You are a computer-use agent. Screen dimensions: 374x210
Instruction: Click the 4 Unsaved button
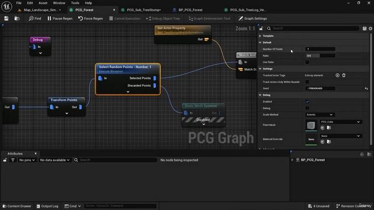(x=318, y=206)
